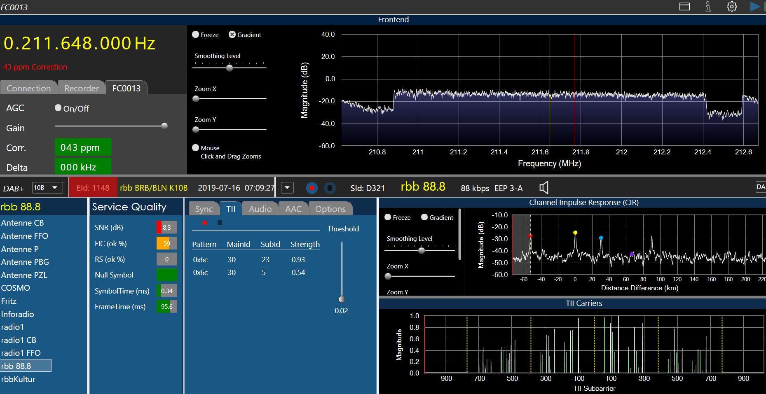Open the info icon in top bar
Viewport: 766px width, 394px height.
[x=708, y=7]
